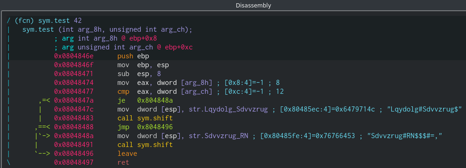Screen dimensions: 466x168
Task: Select the Disassembly panel title
Action: pos(253,5)
